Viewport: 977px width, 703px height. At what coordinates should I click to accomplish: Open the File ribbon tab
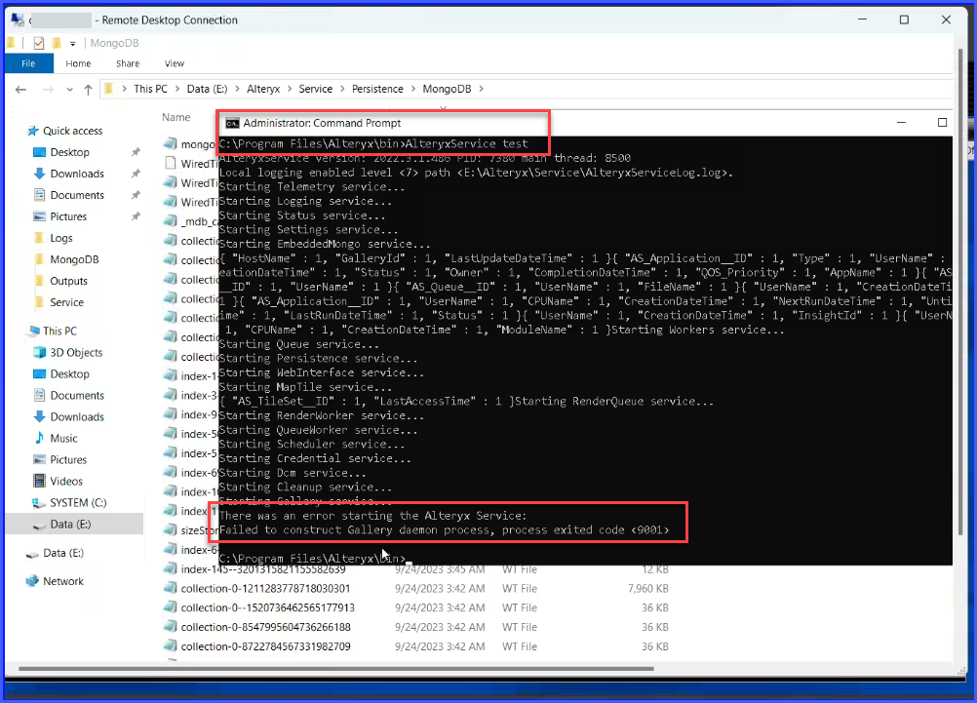28,63
